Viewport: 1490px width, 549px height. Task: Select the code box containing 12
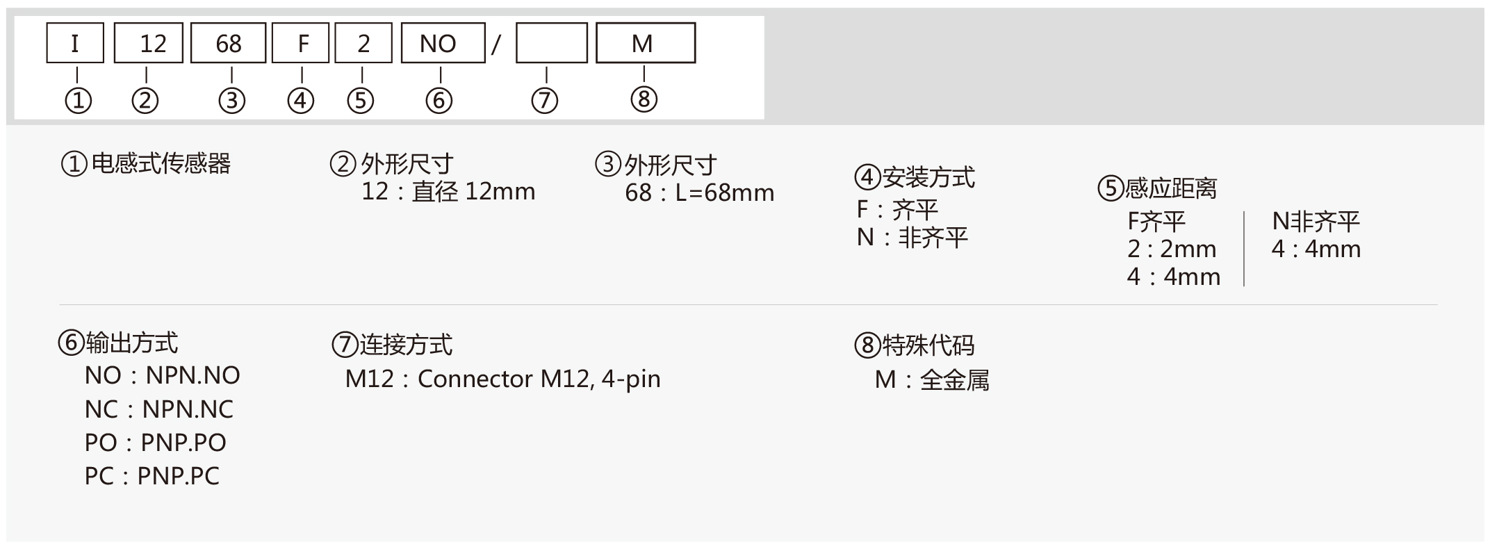148,43
